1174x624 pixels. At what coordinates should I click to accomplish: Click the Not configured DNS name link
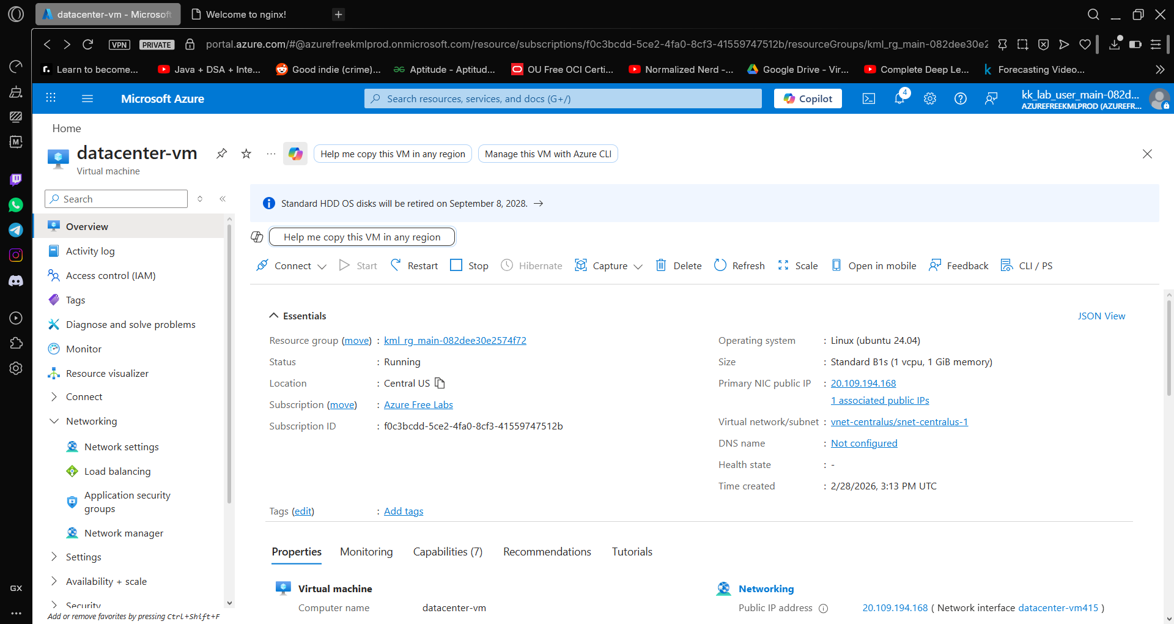[864, 443]
